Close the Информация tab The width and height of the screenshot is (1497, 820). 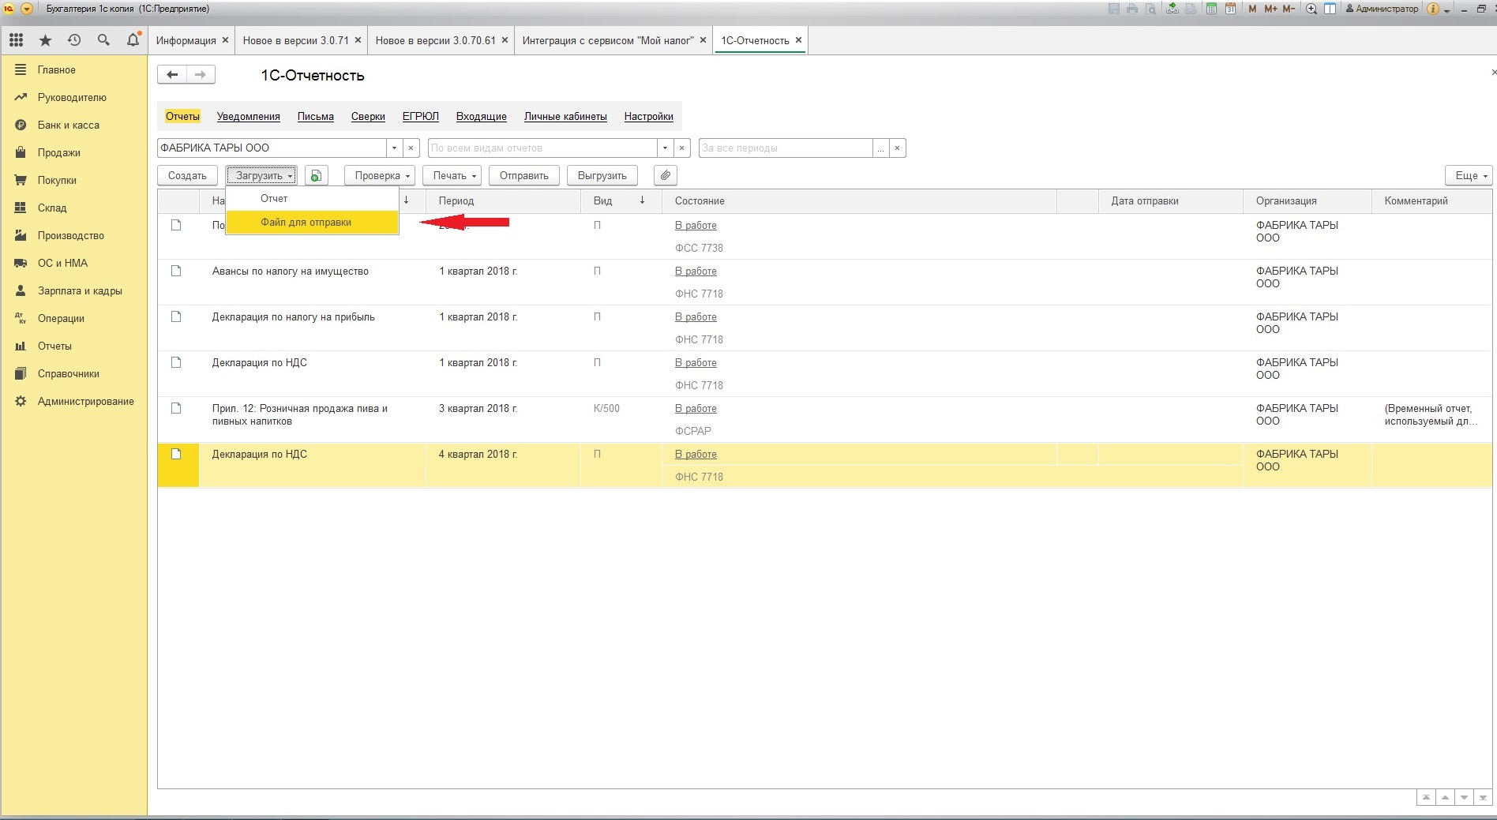(x=225, y=40)
